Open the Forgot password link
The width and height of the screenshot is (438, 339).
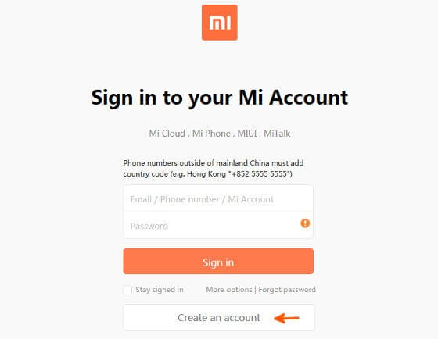pyautogui.click(x=287, y=290)
